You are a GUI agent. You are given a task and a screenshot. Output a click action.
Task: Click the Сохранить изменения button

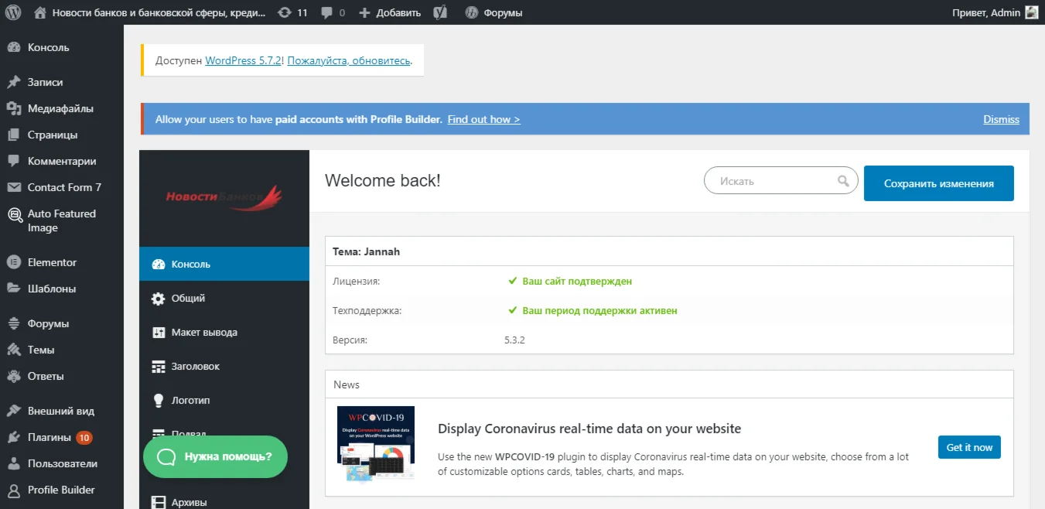(938, 183)
